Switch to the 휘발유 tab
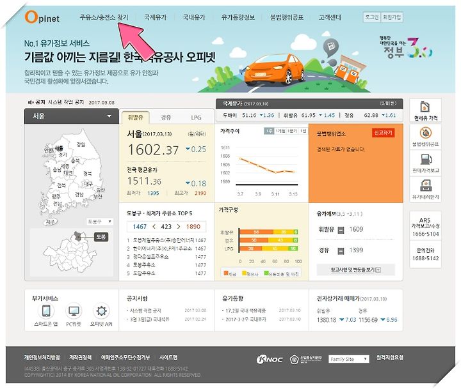The image size is (461, 389). point(136,118)
